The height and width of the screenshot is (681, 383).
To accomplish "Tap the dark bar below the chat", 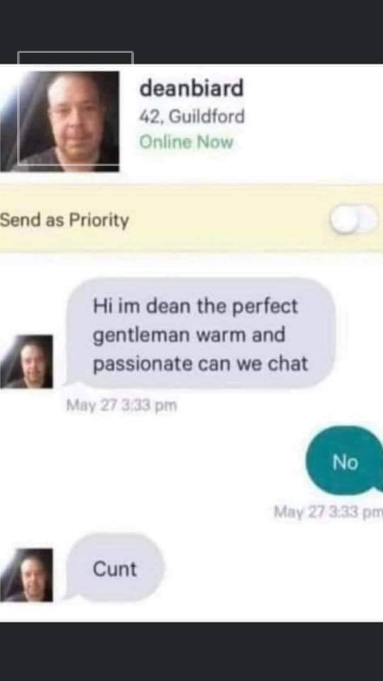I will click(x=191, y=652).
